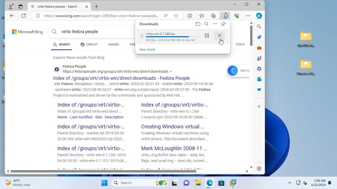Click the browser Back arrow
This screenshot has width=337, height=189.
[12, 16]
